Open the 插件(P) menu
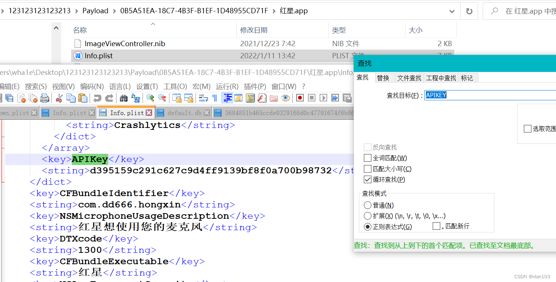The image size is (556, 282). click(255, 87)
